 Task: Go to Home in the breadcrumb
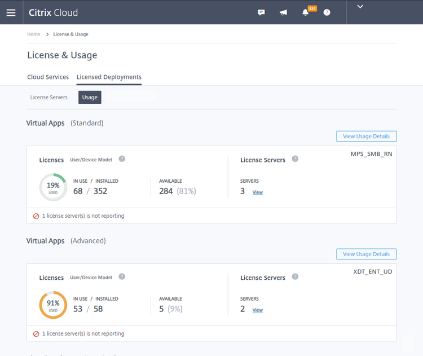coord(33,34)
